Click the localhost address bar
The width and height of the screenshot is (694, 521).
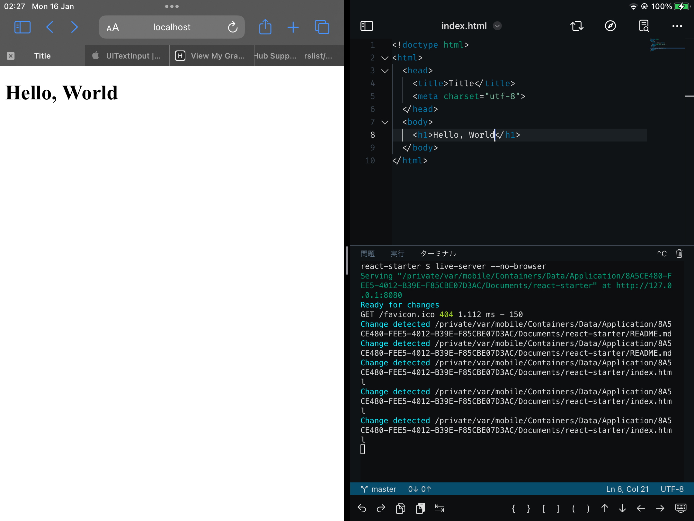(172, 27)
